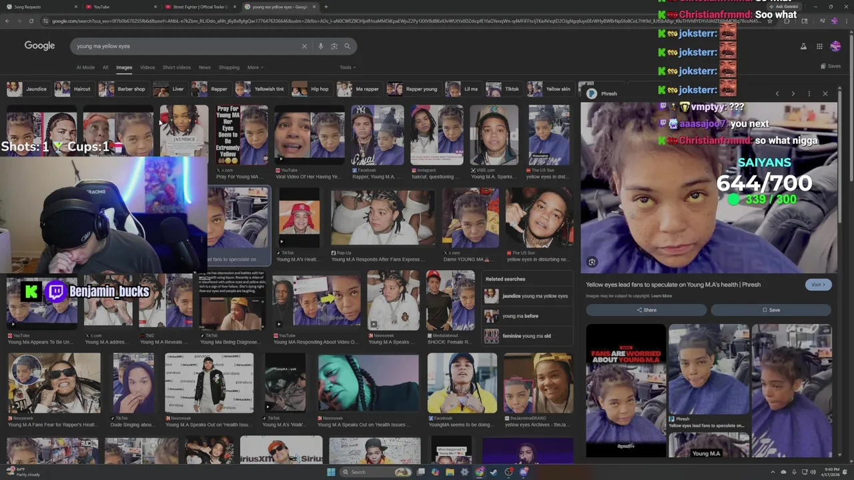
Task: Select the Shopping results tab
Action: pos(229,67)
